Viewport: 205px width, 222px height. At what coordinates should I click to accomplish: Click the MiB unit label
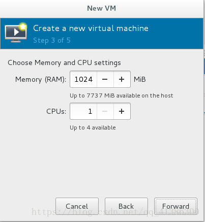tap(140, 79)
